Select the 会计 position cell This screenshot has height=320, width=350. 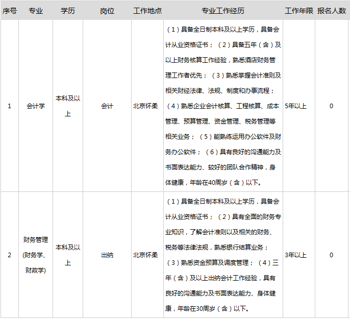click(107, 106)
